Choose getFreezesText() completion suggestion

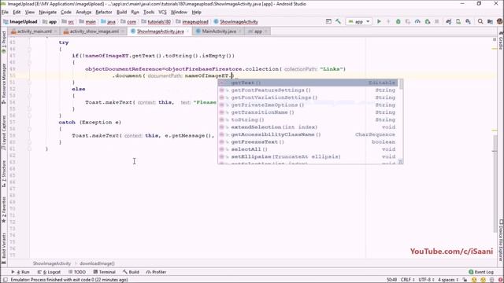(x=308, y=141)
